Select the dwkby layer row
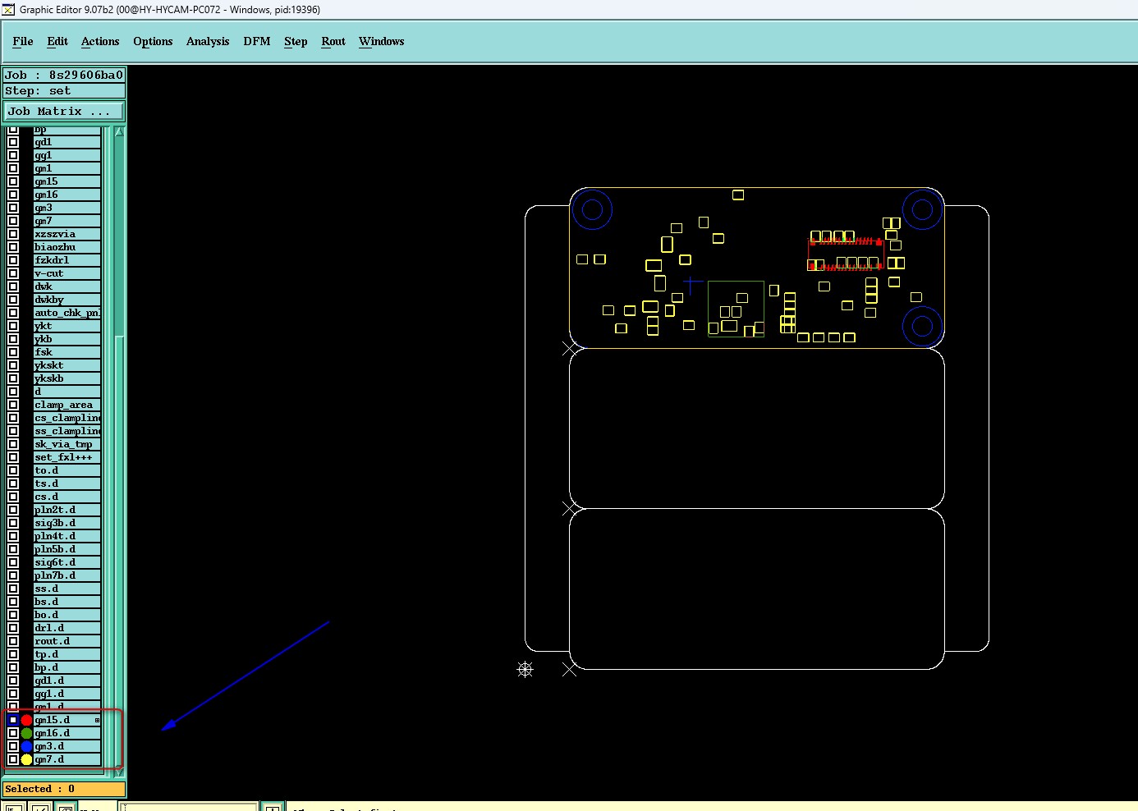 [x=67, y=300]
